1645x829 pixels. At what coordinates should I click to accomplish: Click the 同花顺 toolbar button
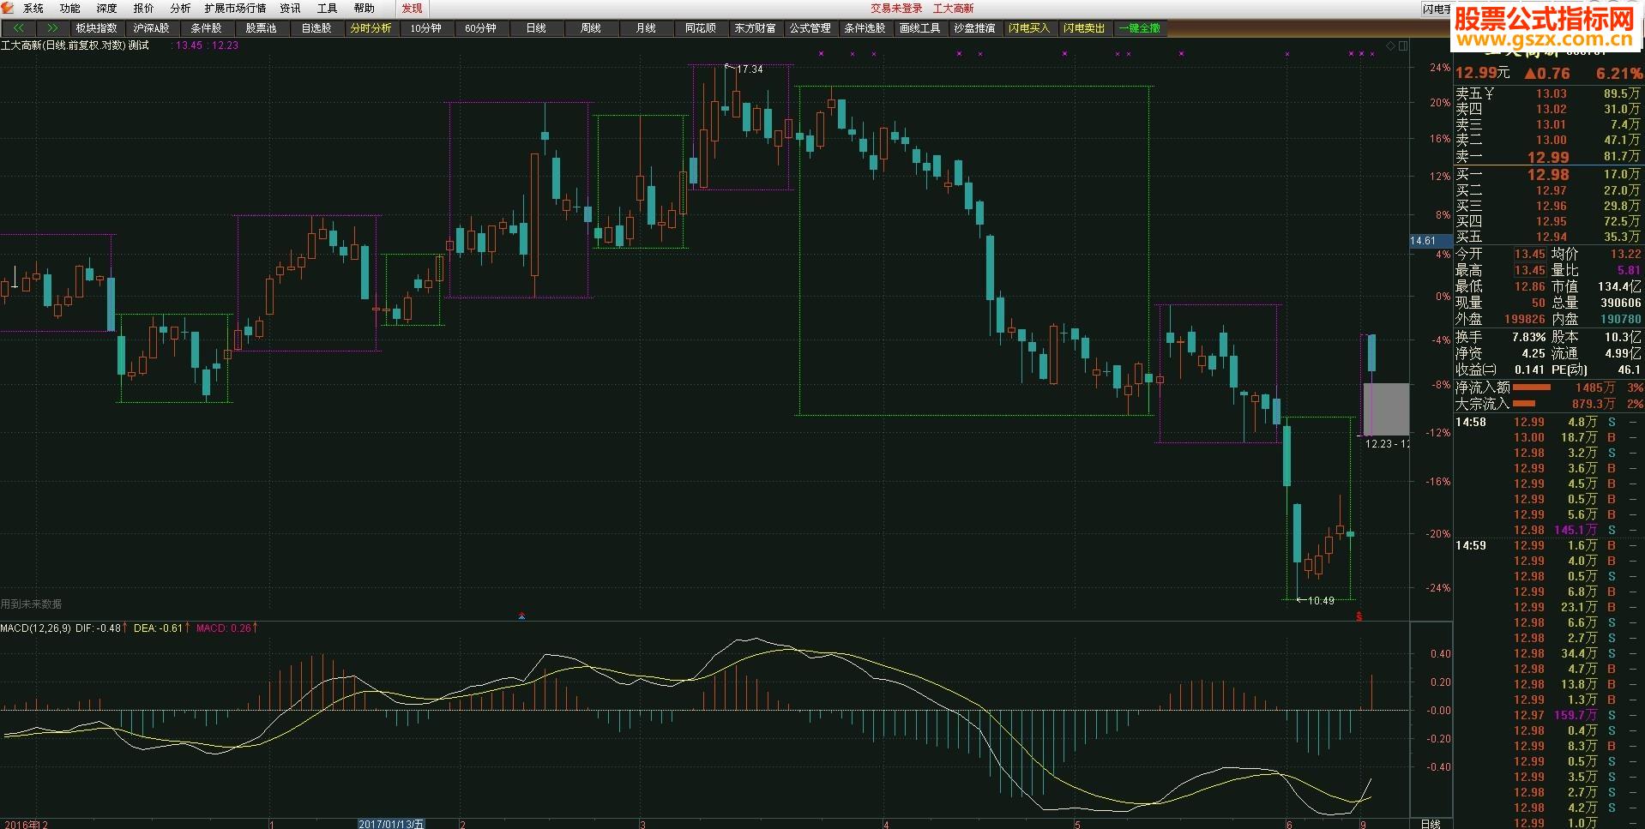(x=701, y=28)
